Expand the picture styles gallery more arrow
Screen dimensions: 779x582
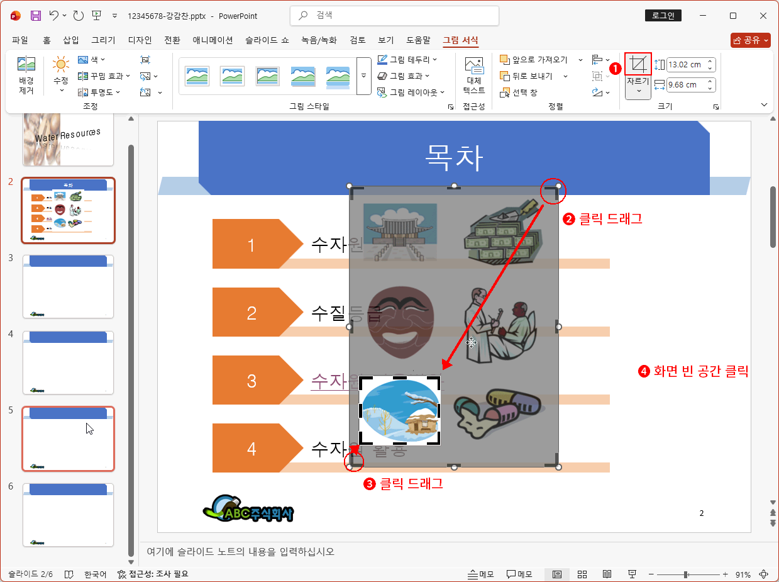coord(363,76)
